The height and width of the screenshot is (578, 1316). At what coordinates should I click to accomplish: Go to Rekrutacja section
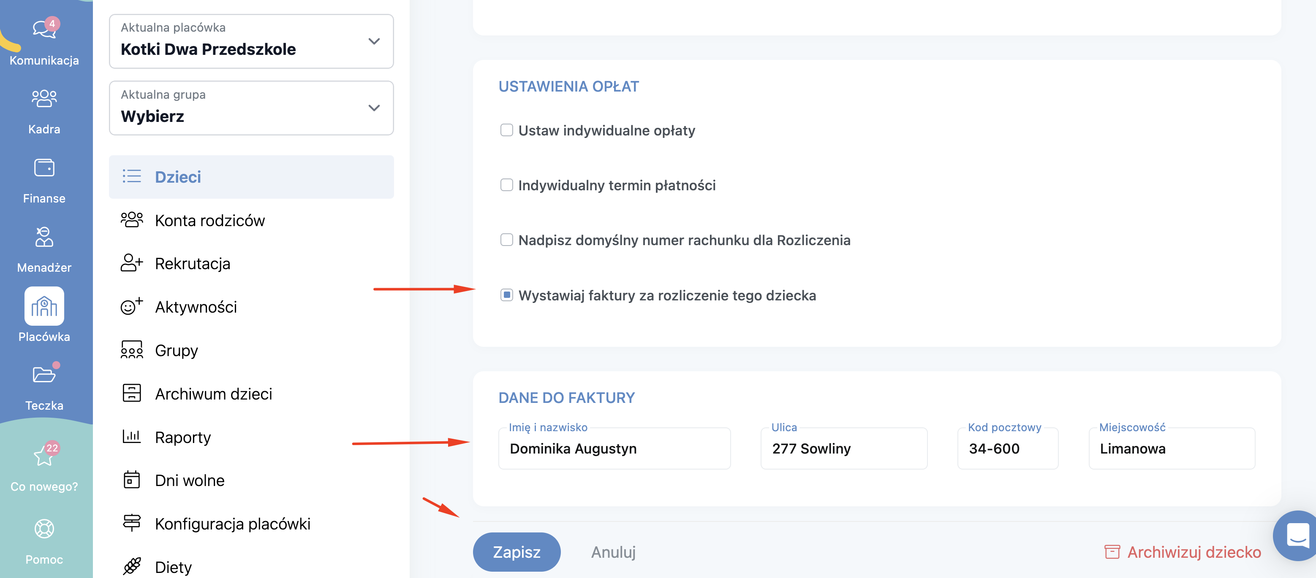coord(251,264)
